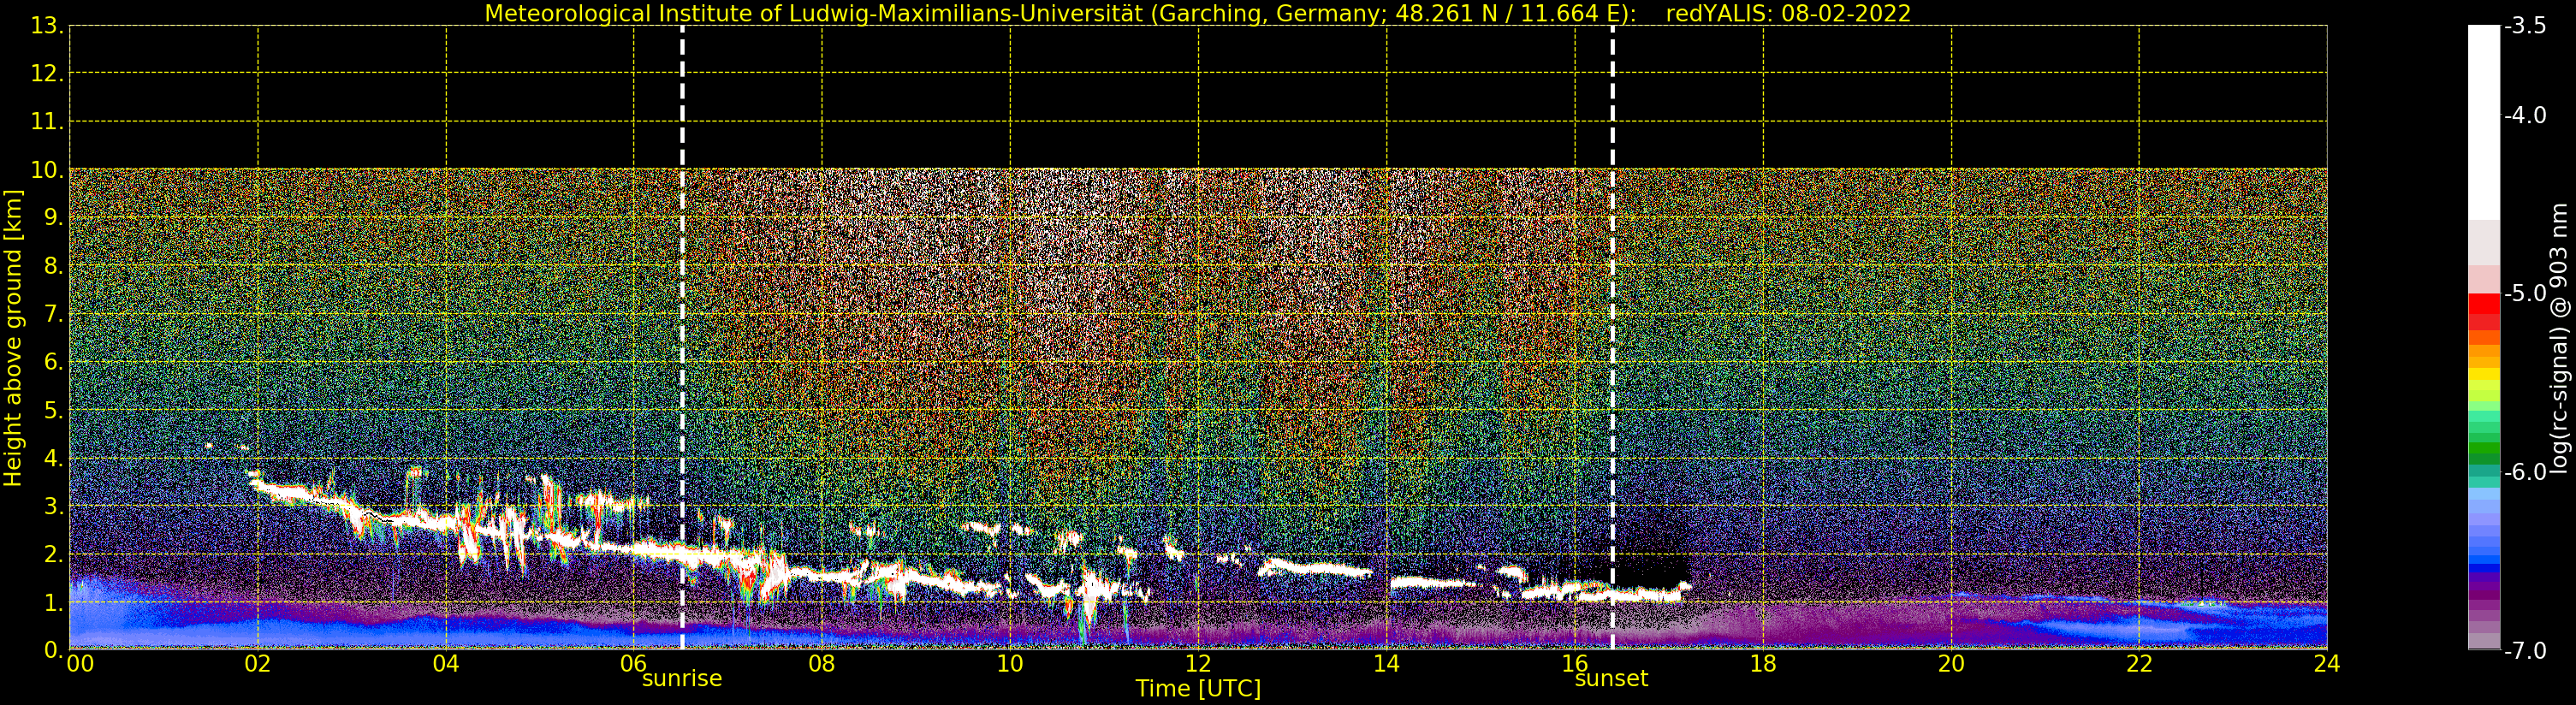Click the time axis tick '04'
Screen dimensions: 2576x705
pyautogui.click(x=445, y=663)
